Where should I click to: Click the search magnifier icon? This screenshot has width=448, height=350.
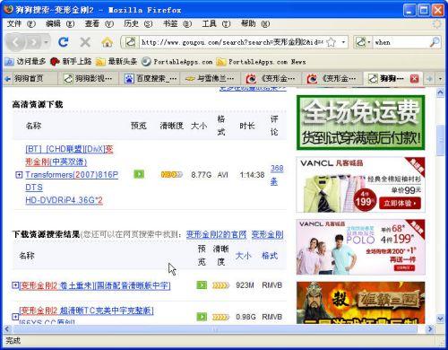[435, 42]
